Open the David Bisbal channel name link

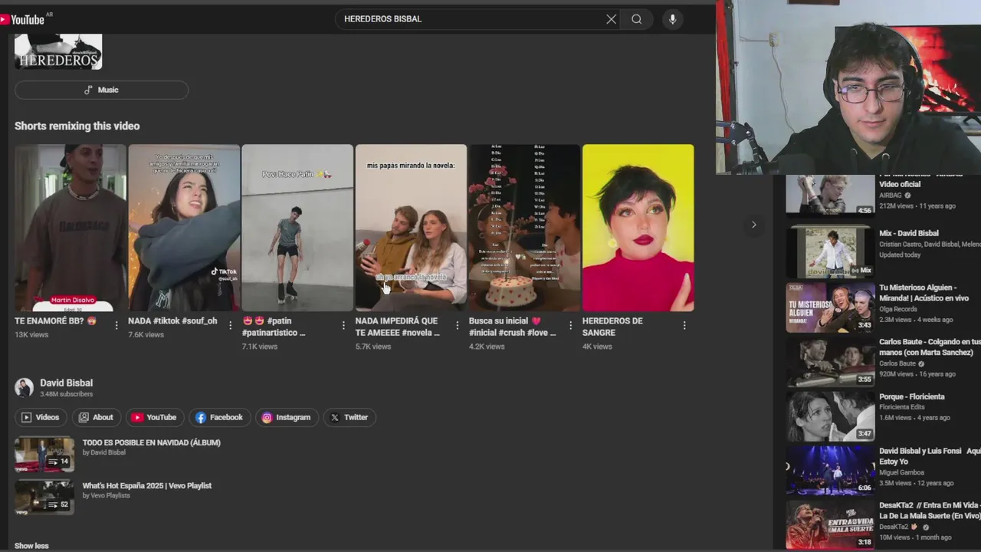pos(66,383)
